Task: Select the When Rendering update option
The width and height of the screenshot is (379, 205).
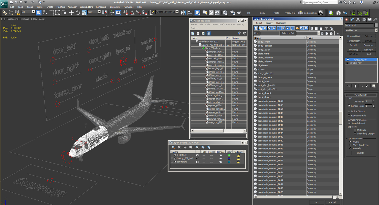Action: [x=350, y=145]
